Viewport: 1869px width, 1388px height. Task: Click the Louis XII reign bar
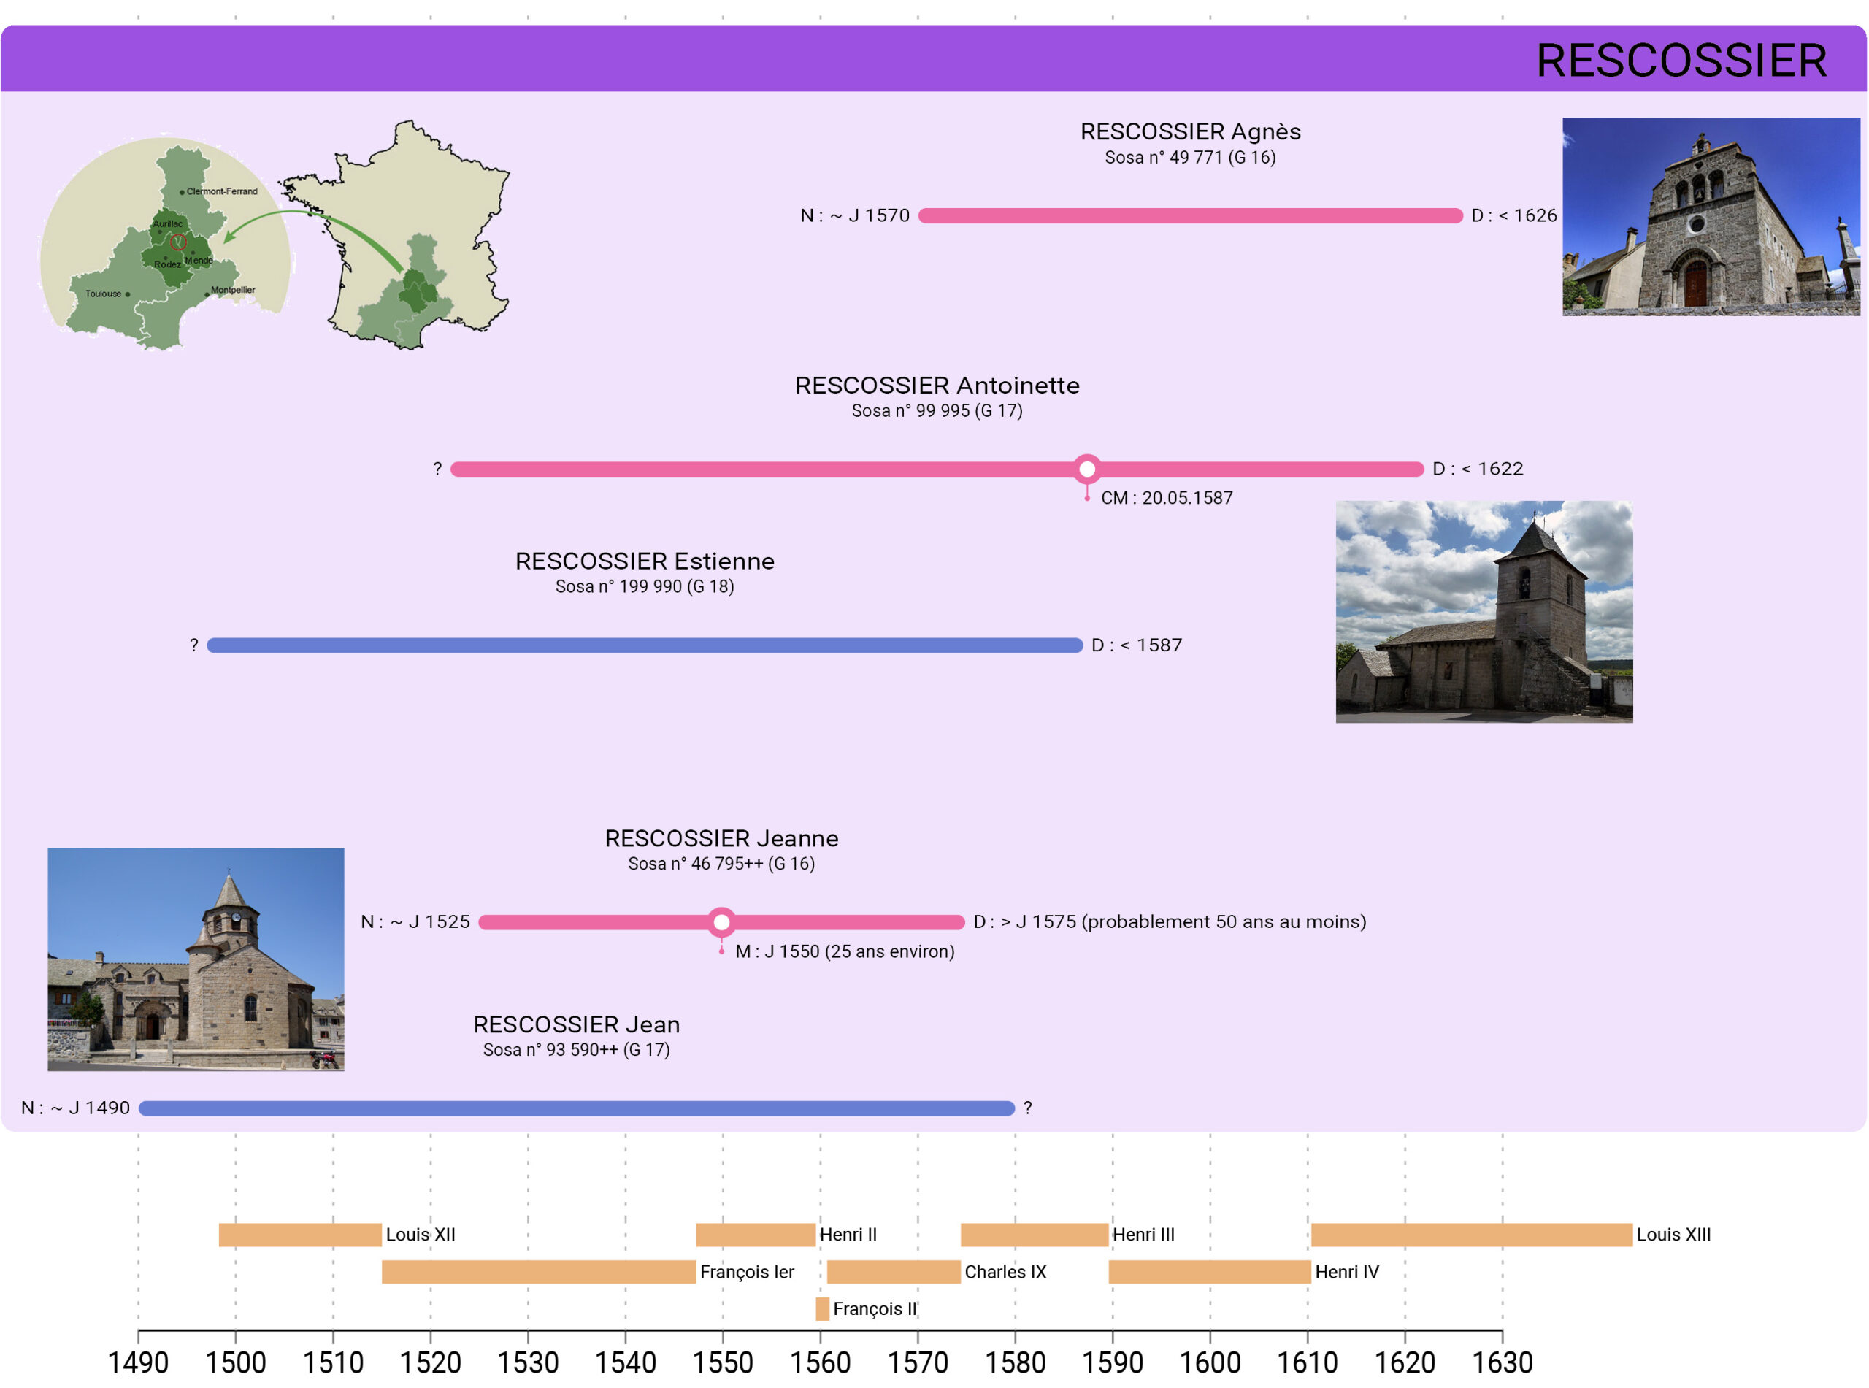300,1234
